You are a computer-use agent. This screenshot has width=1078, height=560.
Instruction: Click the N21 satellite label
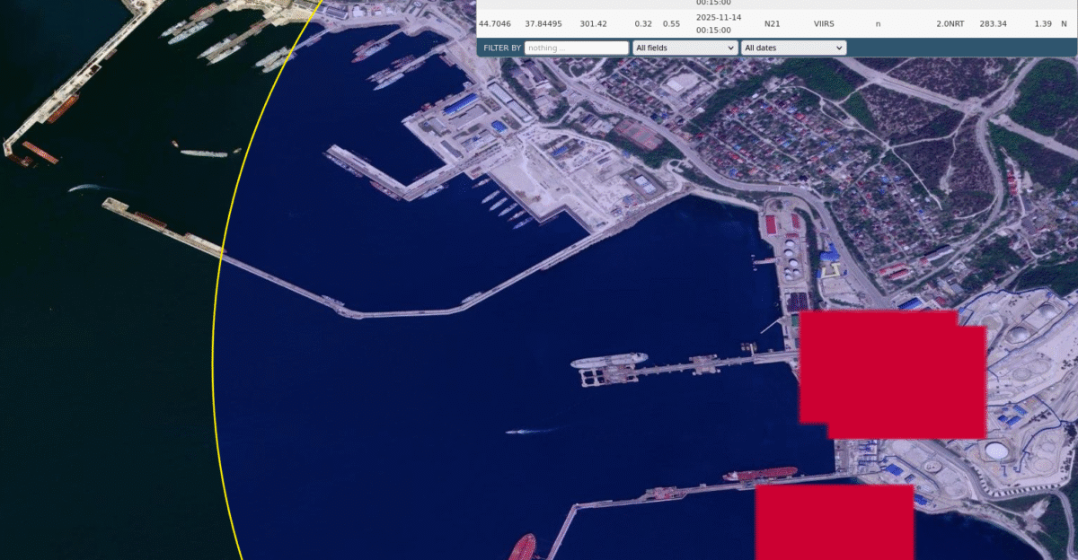point(772,23)
